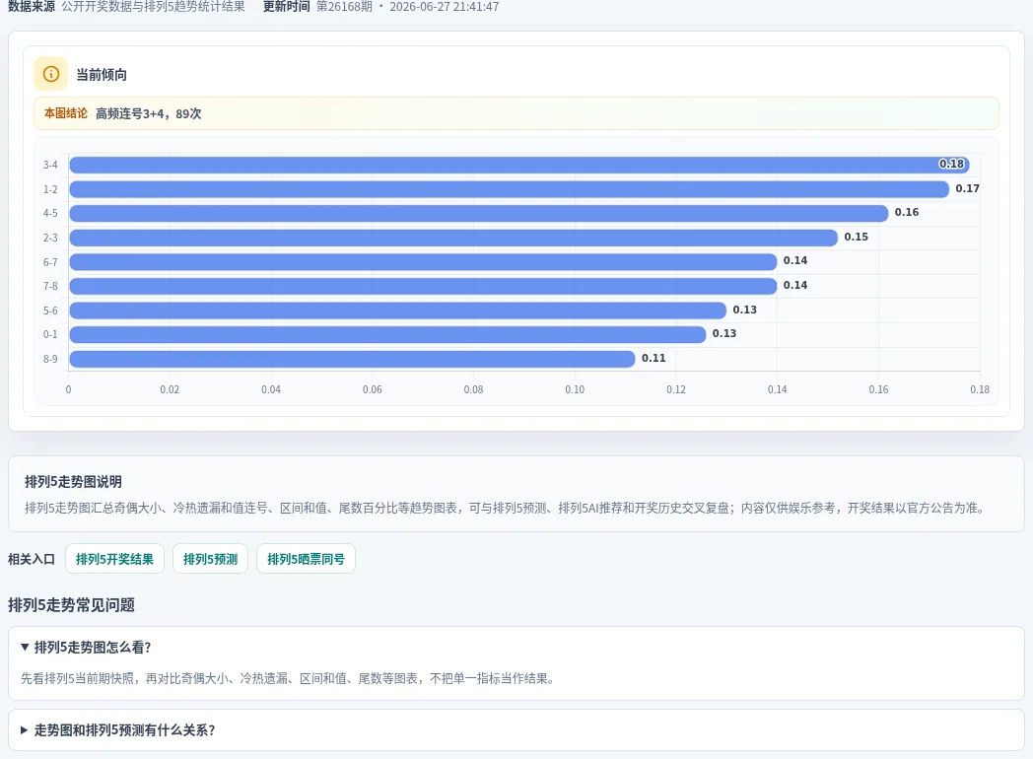Click the 6-7 bar in chart

coord(423,261)
